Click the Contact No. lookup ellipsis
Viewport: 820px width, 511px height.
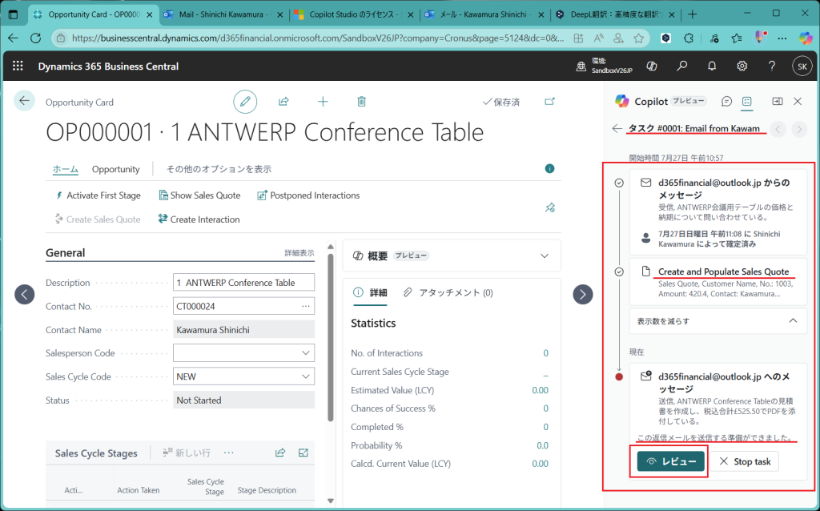click(x=306, y=307)
